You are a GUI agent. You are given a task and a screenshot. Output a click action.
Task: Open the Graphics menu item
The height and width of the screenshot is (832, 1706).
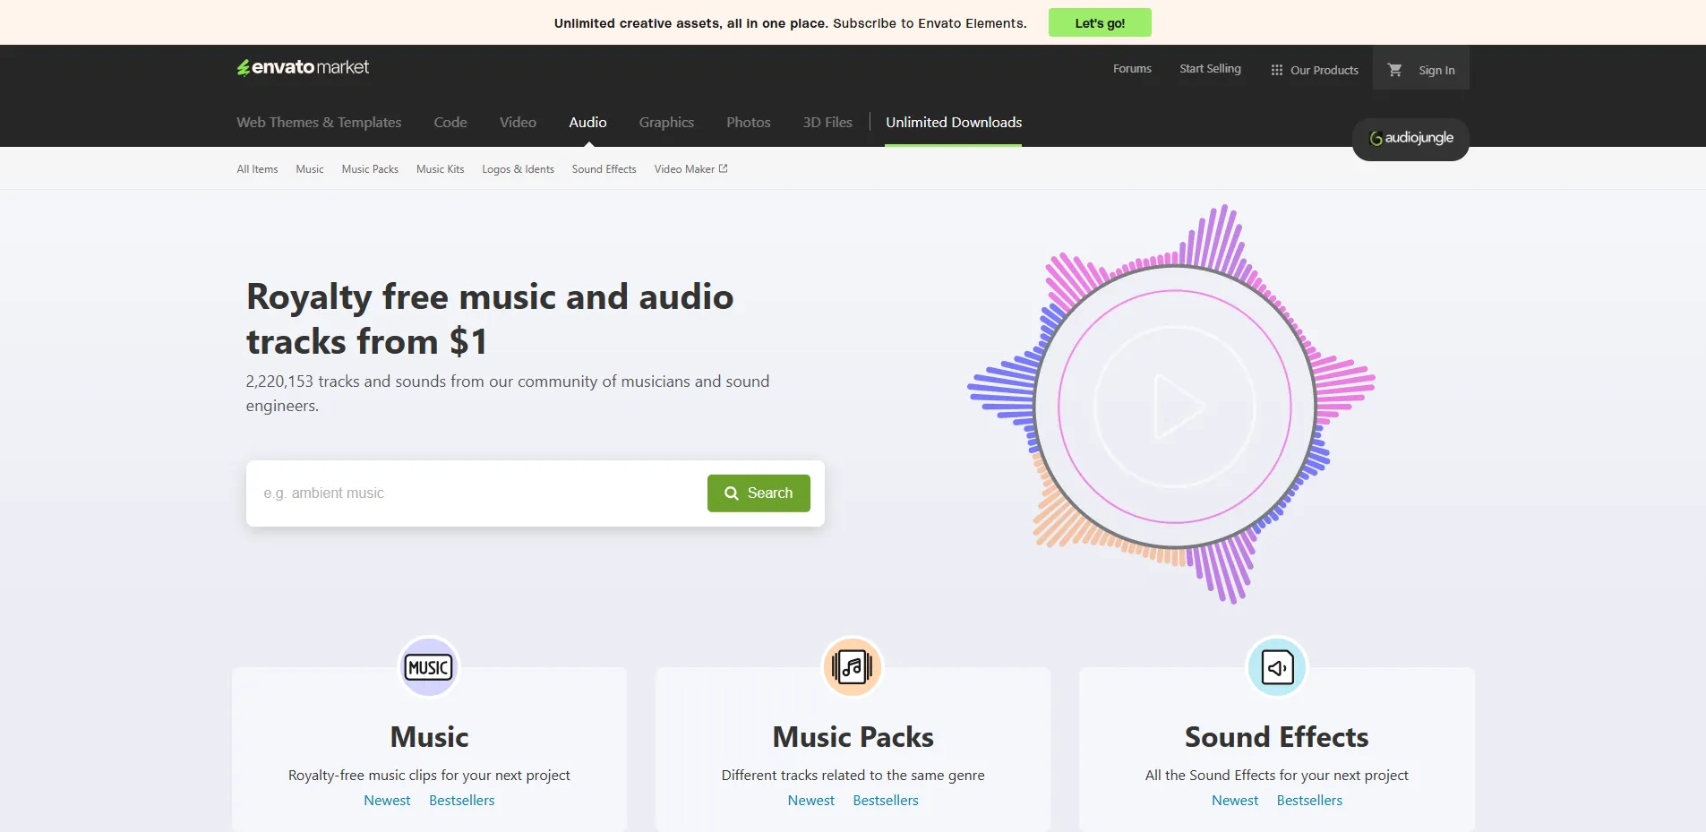click(666, 123)
